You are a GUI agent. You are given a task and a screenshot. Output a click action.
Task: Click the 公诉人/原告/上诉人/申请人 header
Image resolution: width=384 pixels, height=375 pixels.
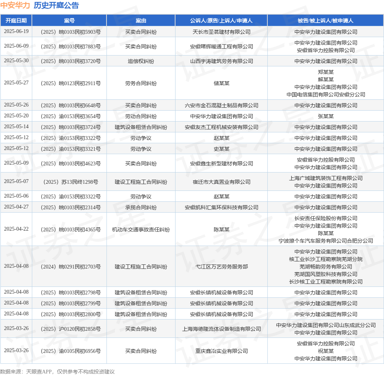(x=221, y=21)
